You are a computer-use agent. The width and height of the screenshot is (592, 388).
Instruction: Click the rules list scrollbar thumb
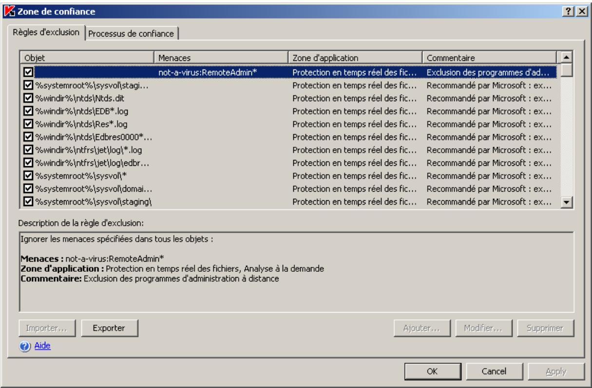coord(566,70)
